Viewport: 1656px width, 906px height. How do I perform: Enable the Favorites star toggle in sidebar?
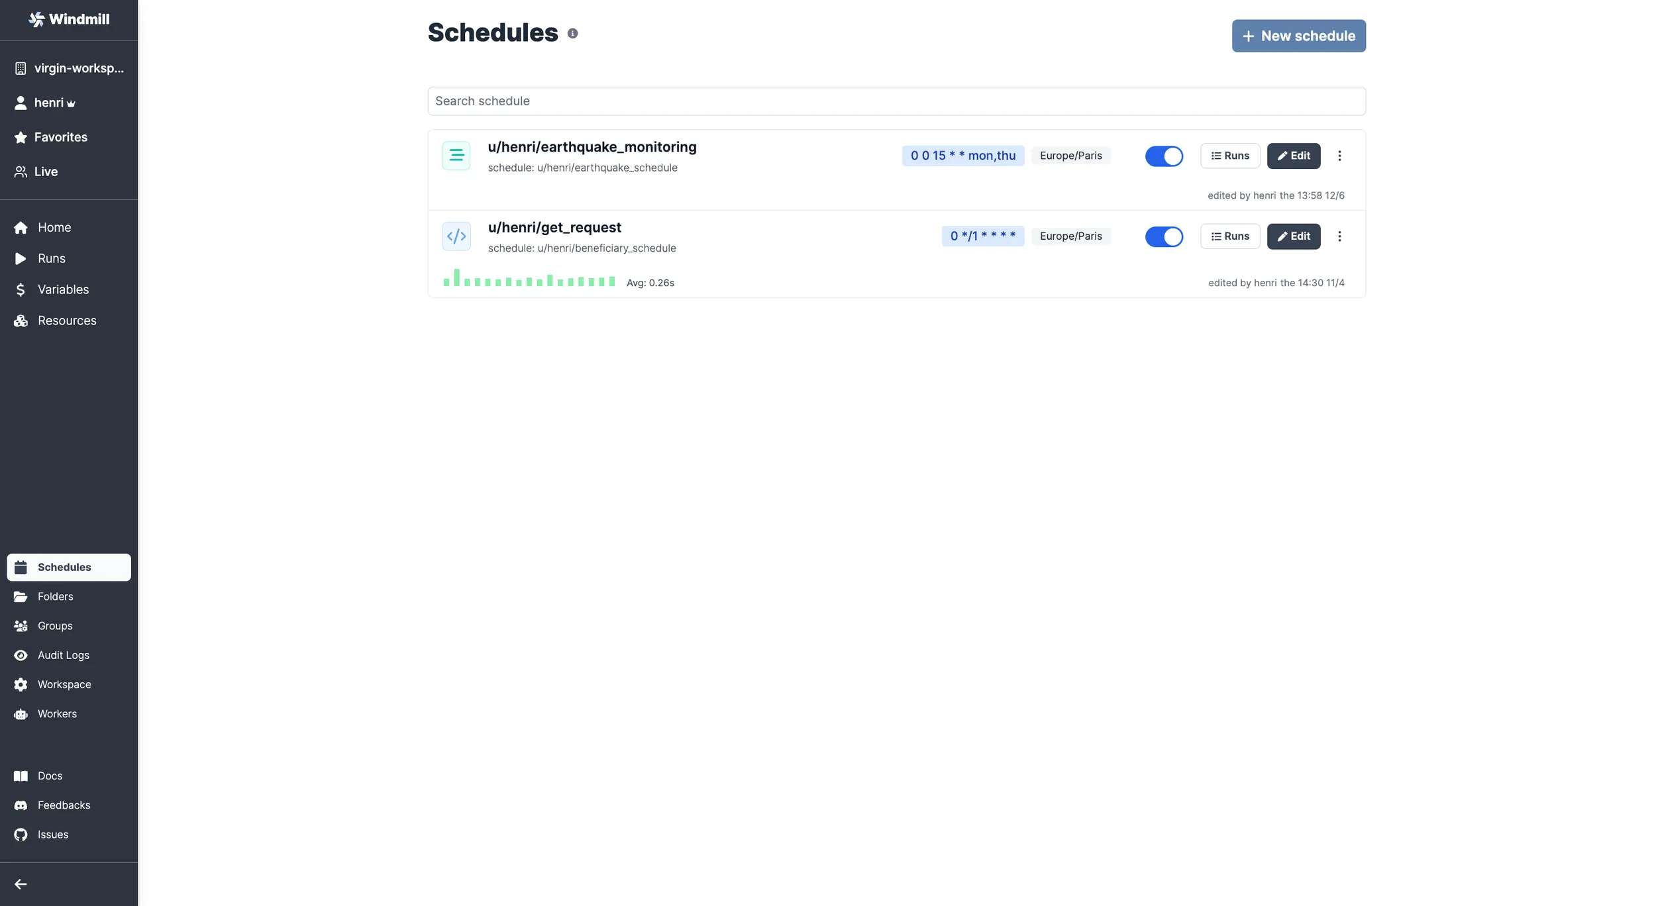[20, 136]
